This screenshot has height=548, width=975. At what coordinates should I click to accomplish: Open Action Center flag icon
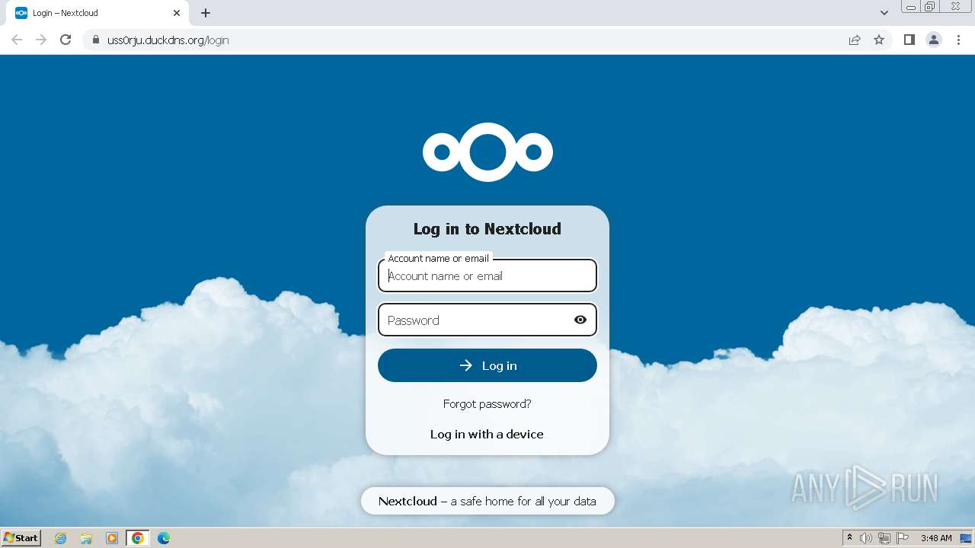pyautogui.click(x=903, y=538)
